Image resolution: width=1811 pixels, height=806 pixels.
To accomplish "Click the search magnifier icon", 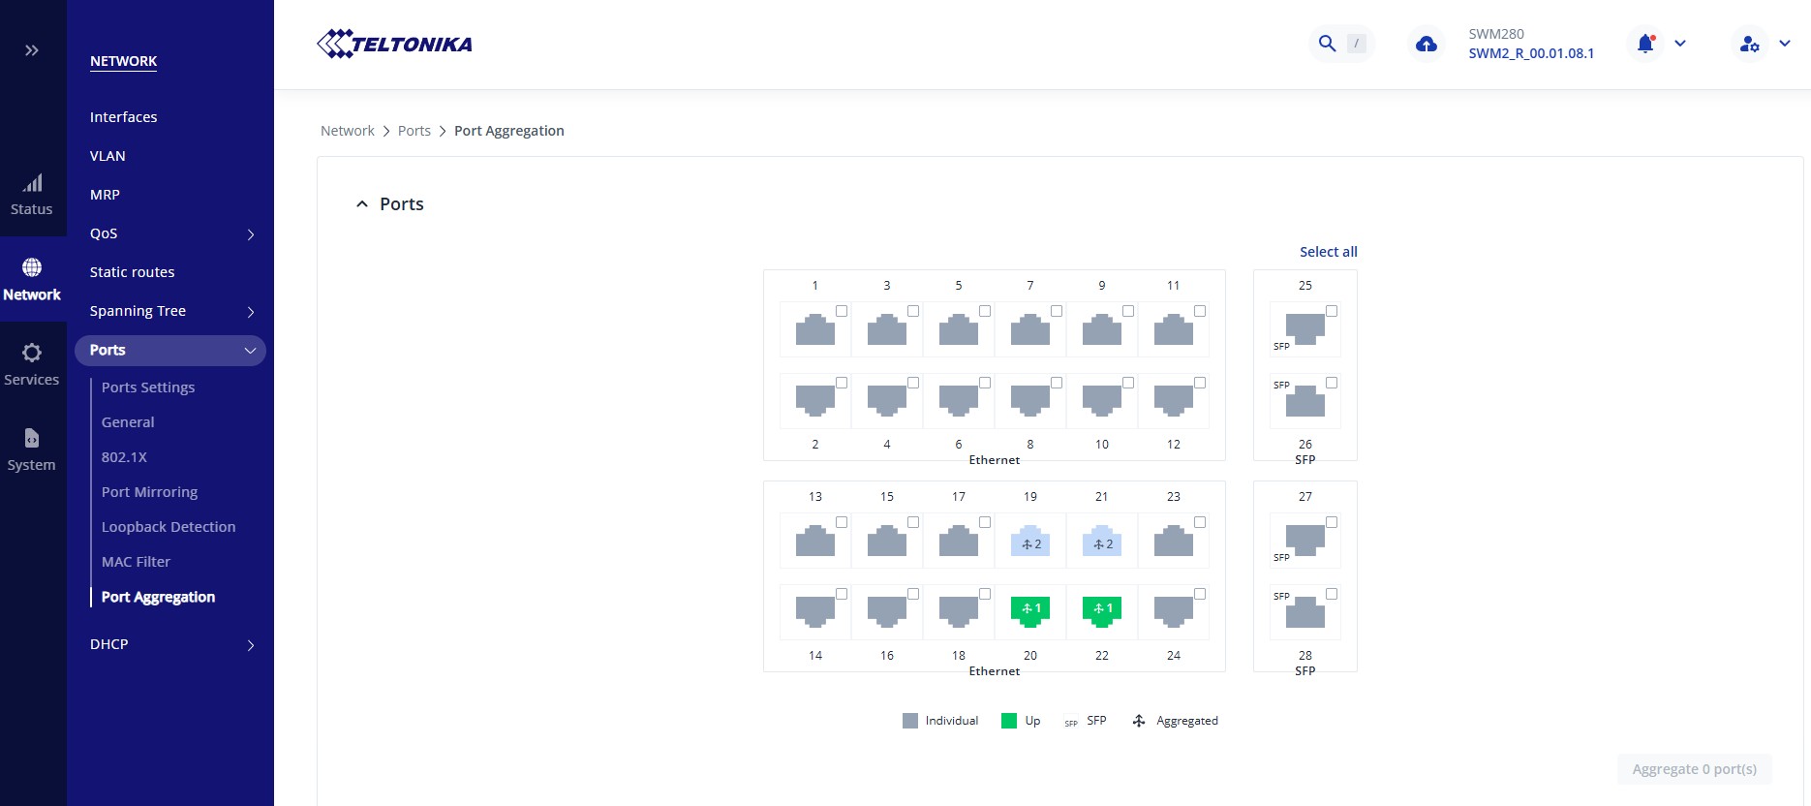I will tap(1327, 44).
